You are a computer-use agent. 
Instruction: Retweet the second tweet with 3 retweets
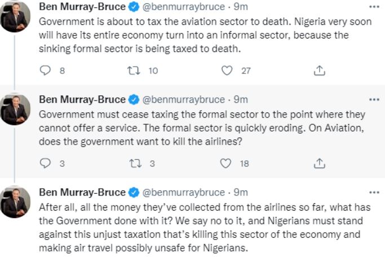tap(135, 163)
